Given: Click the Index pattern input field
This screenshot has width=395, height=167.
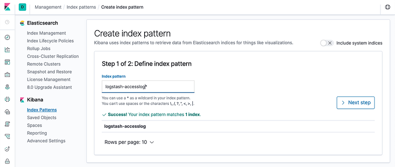Looking at the screenshot, I should [148, 87].
